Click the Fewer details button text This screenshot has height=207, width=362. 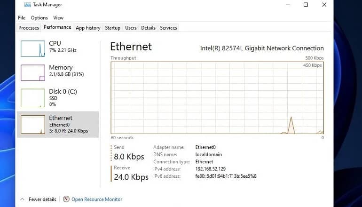(x=42, y=199)
